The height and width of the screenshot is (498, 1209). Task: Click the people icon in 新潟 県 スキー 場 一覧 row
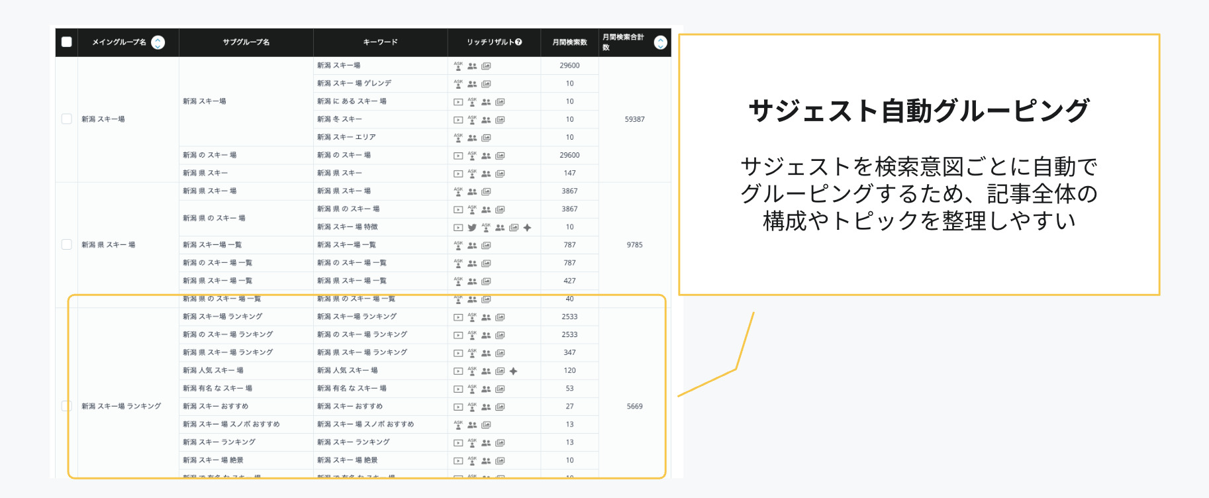[472, 281]
